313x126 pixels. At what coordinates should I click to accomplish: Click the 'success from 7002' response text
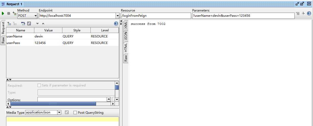[x=148, y=24]
